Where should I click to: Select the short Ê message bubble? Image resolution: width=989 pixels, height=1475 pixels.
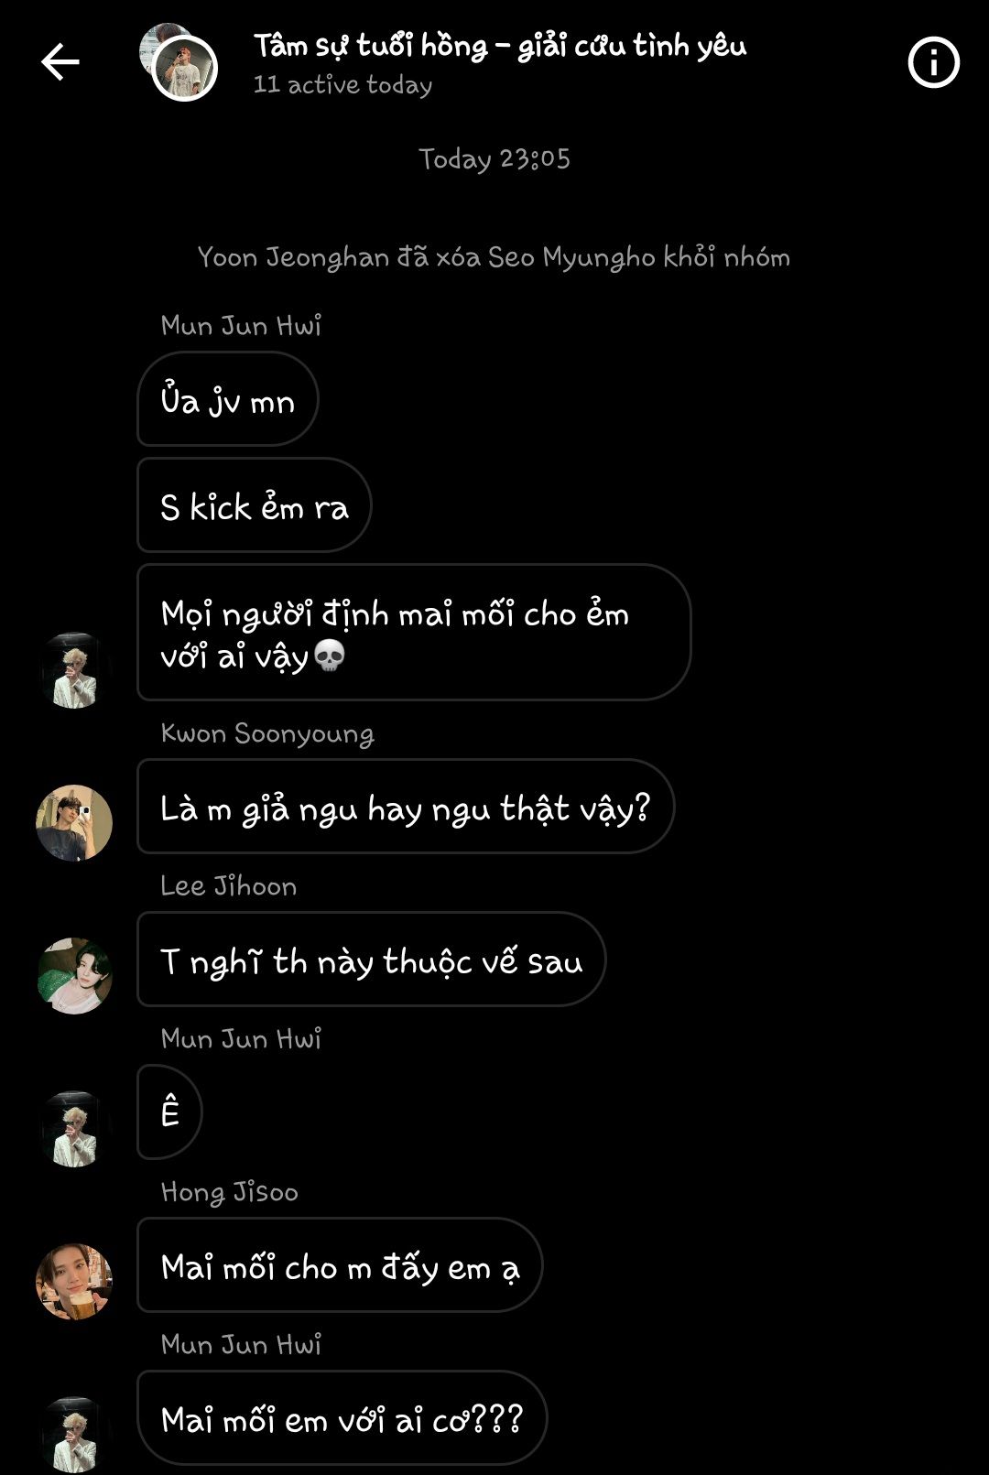(169, 1112)
